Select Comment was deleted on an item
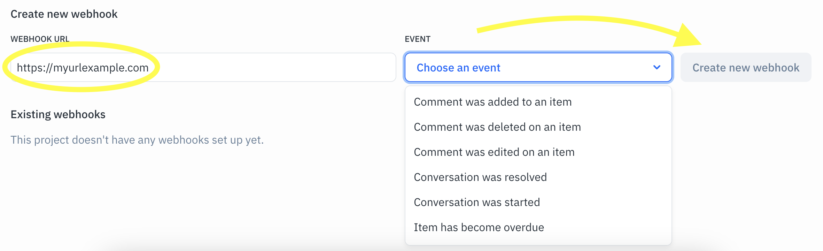823x251 pixels. tap(497, 127)
